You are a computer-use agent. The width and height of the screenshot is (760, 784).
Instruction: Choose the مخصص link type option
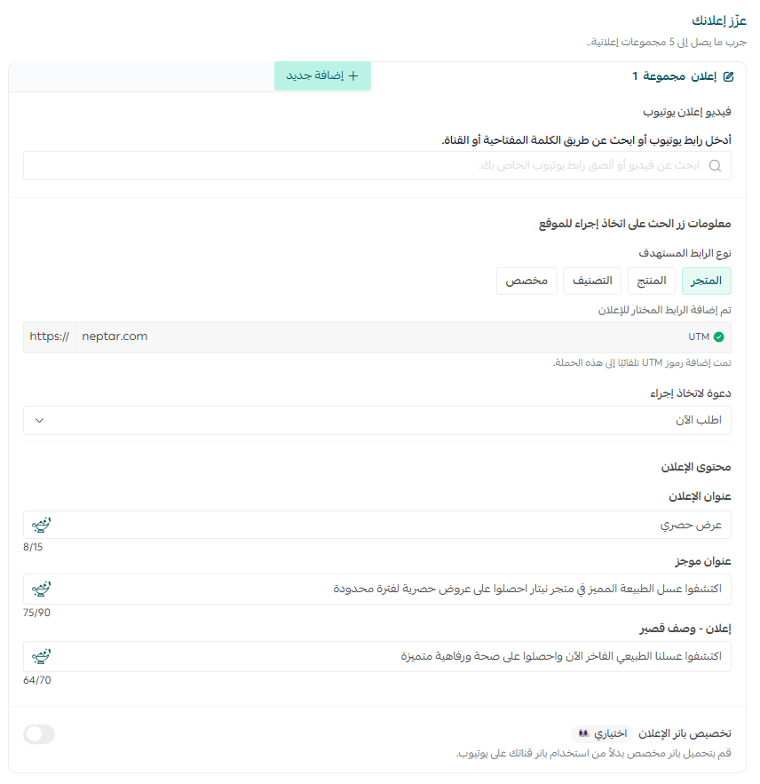click(526, 281)
